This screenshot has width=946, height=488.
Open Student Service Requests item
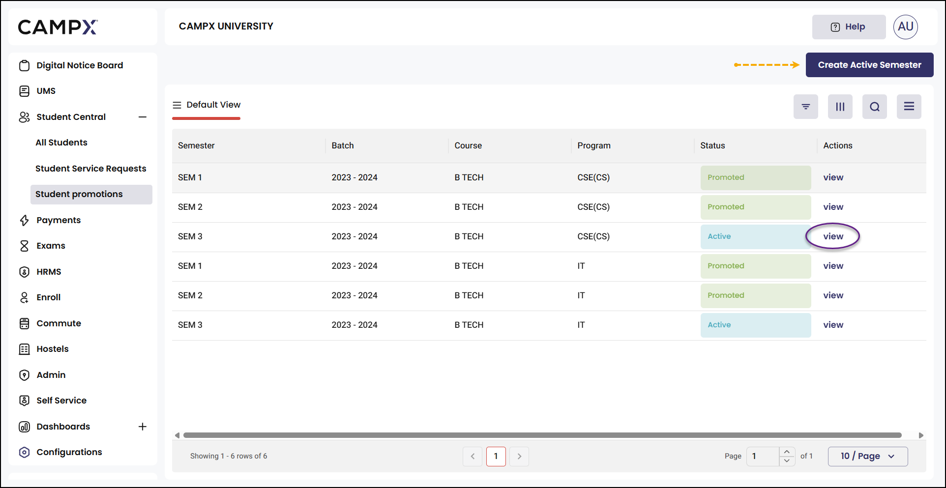tap(91, 169)
